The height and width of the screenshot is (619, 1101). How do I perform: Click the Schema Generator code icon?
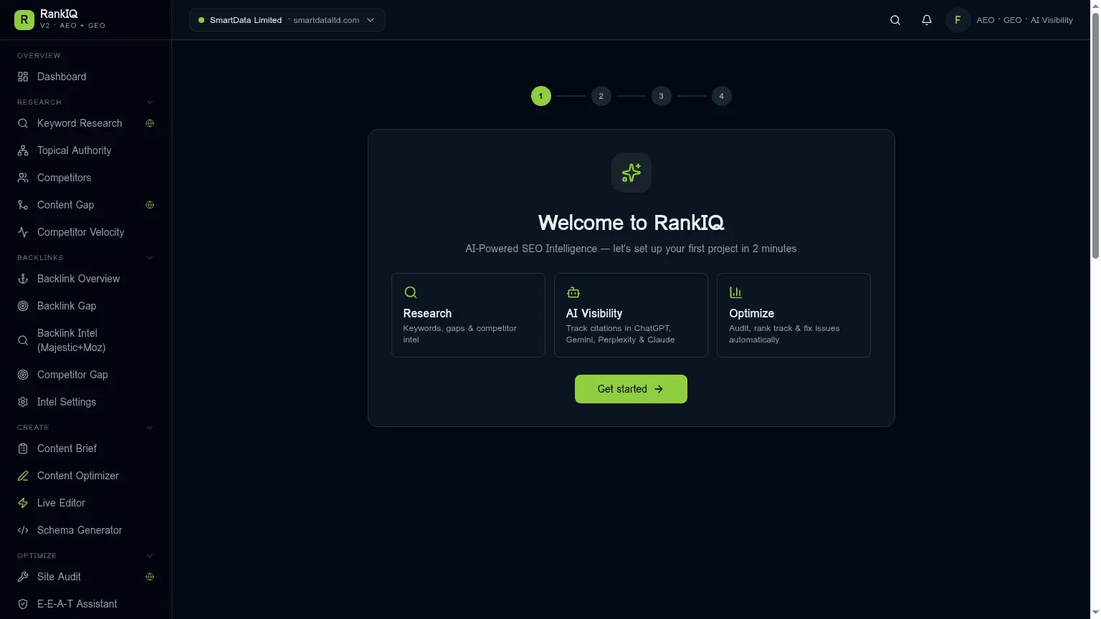point(23,530)
